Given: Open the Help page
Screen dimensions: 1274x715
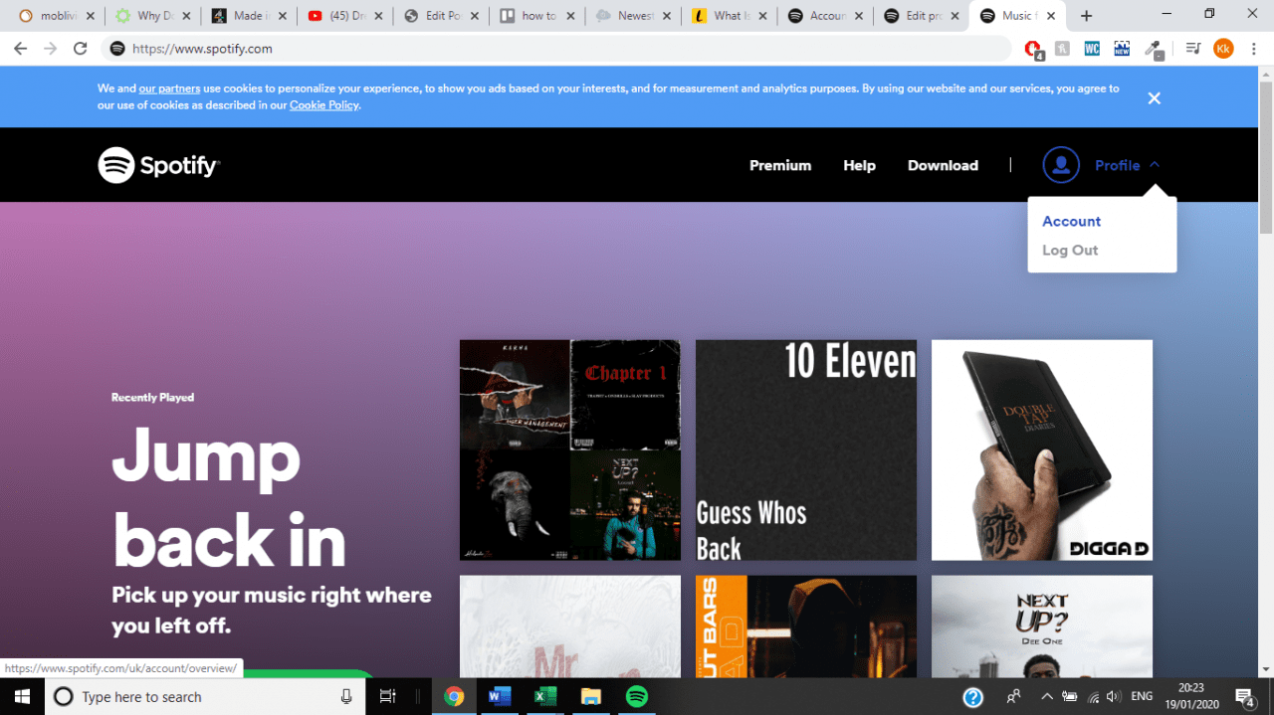Looking at the screenshot, I should [x=859, y=165].
